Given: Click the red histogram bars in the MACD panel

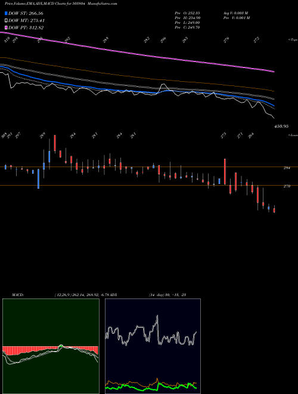Looking at the screenshot, I should (x=50, y=350).
